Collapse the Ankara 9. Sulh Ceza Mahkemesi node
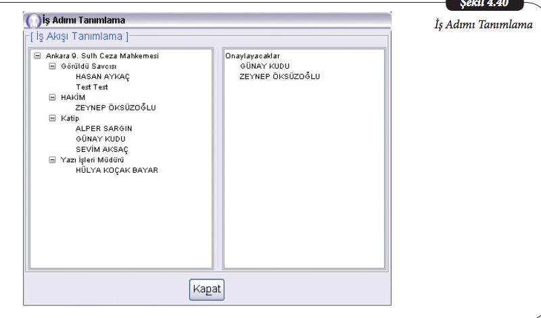This screenshot has height=318, width=541. pyautogui.click(x=37, y=56)
